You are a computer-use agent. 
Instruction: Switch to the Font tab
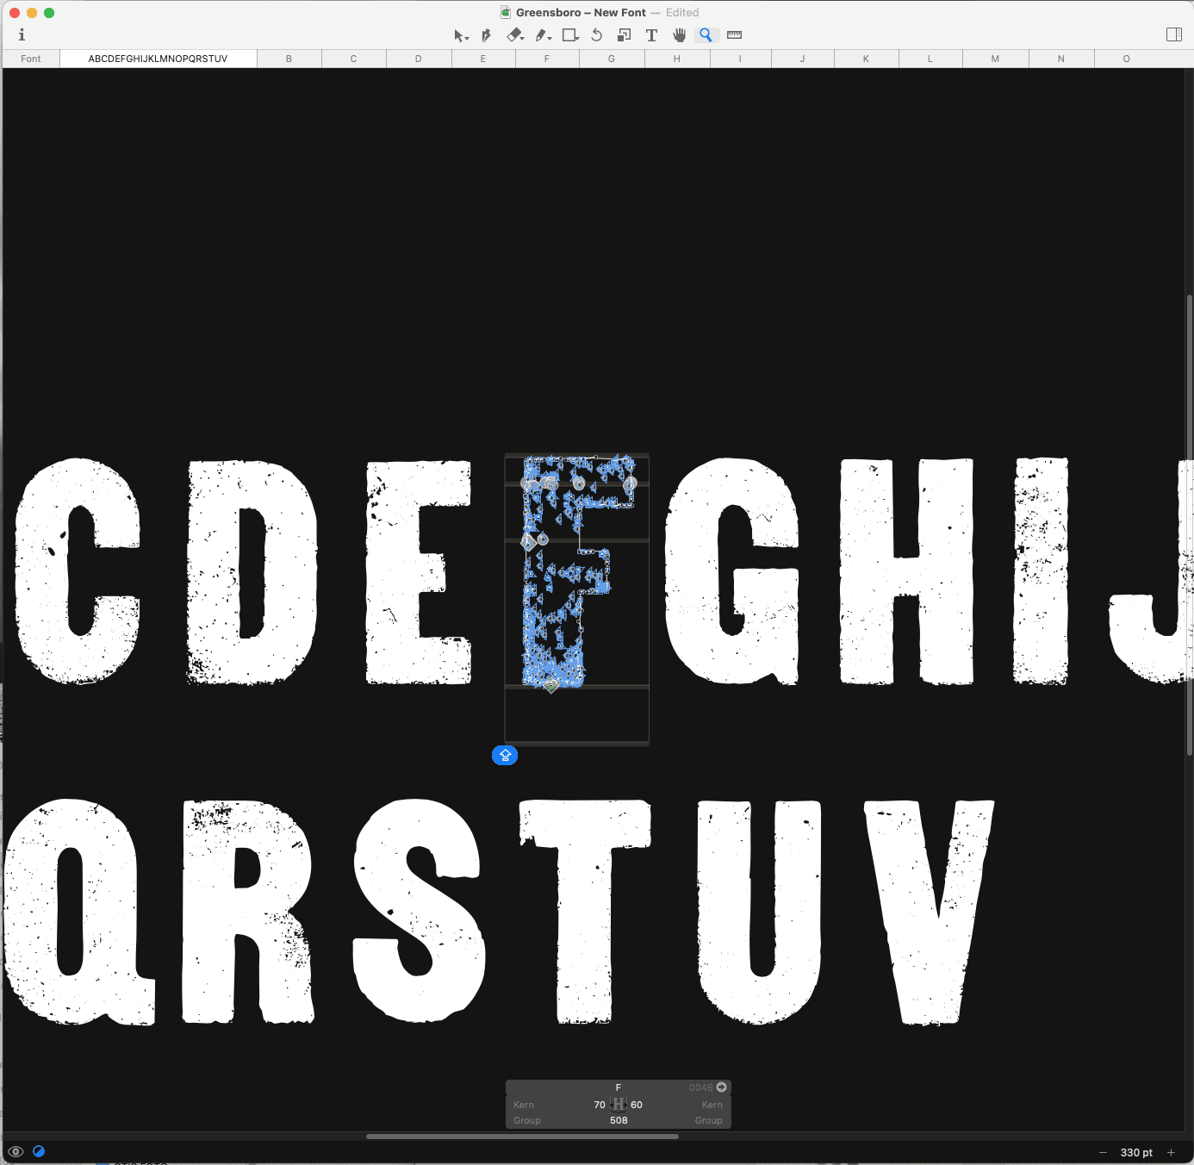pos(31,59)
